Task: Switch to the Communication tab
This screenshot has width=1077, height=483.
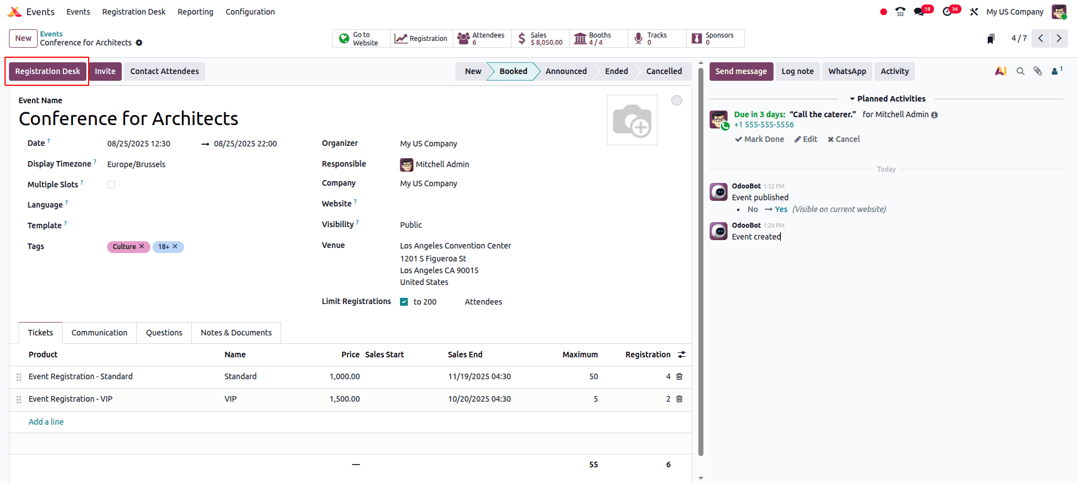Action: tap(99, 333)
